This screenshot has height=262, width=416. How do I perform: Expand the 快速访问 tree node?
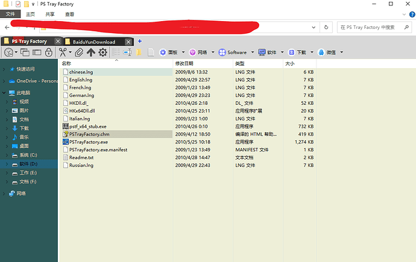(4, 69)
